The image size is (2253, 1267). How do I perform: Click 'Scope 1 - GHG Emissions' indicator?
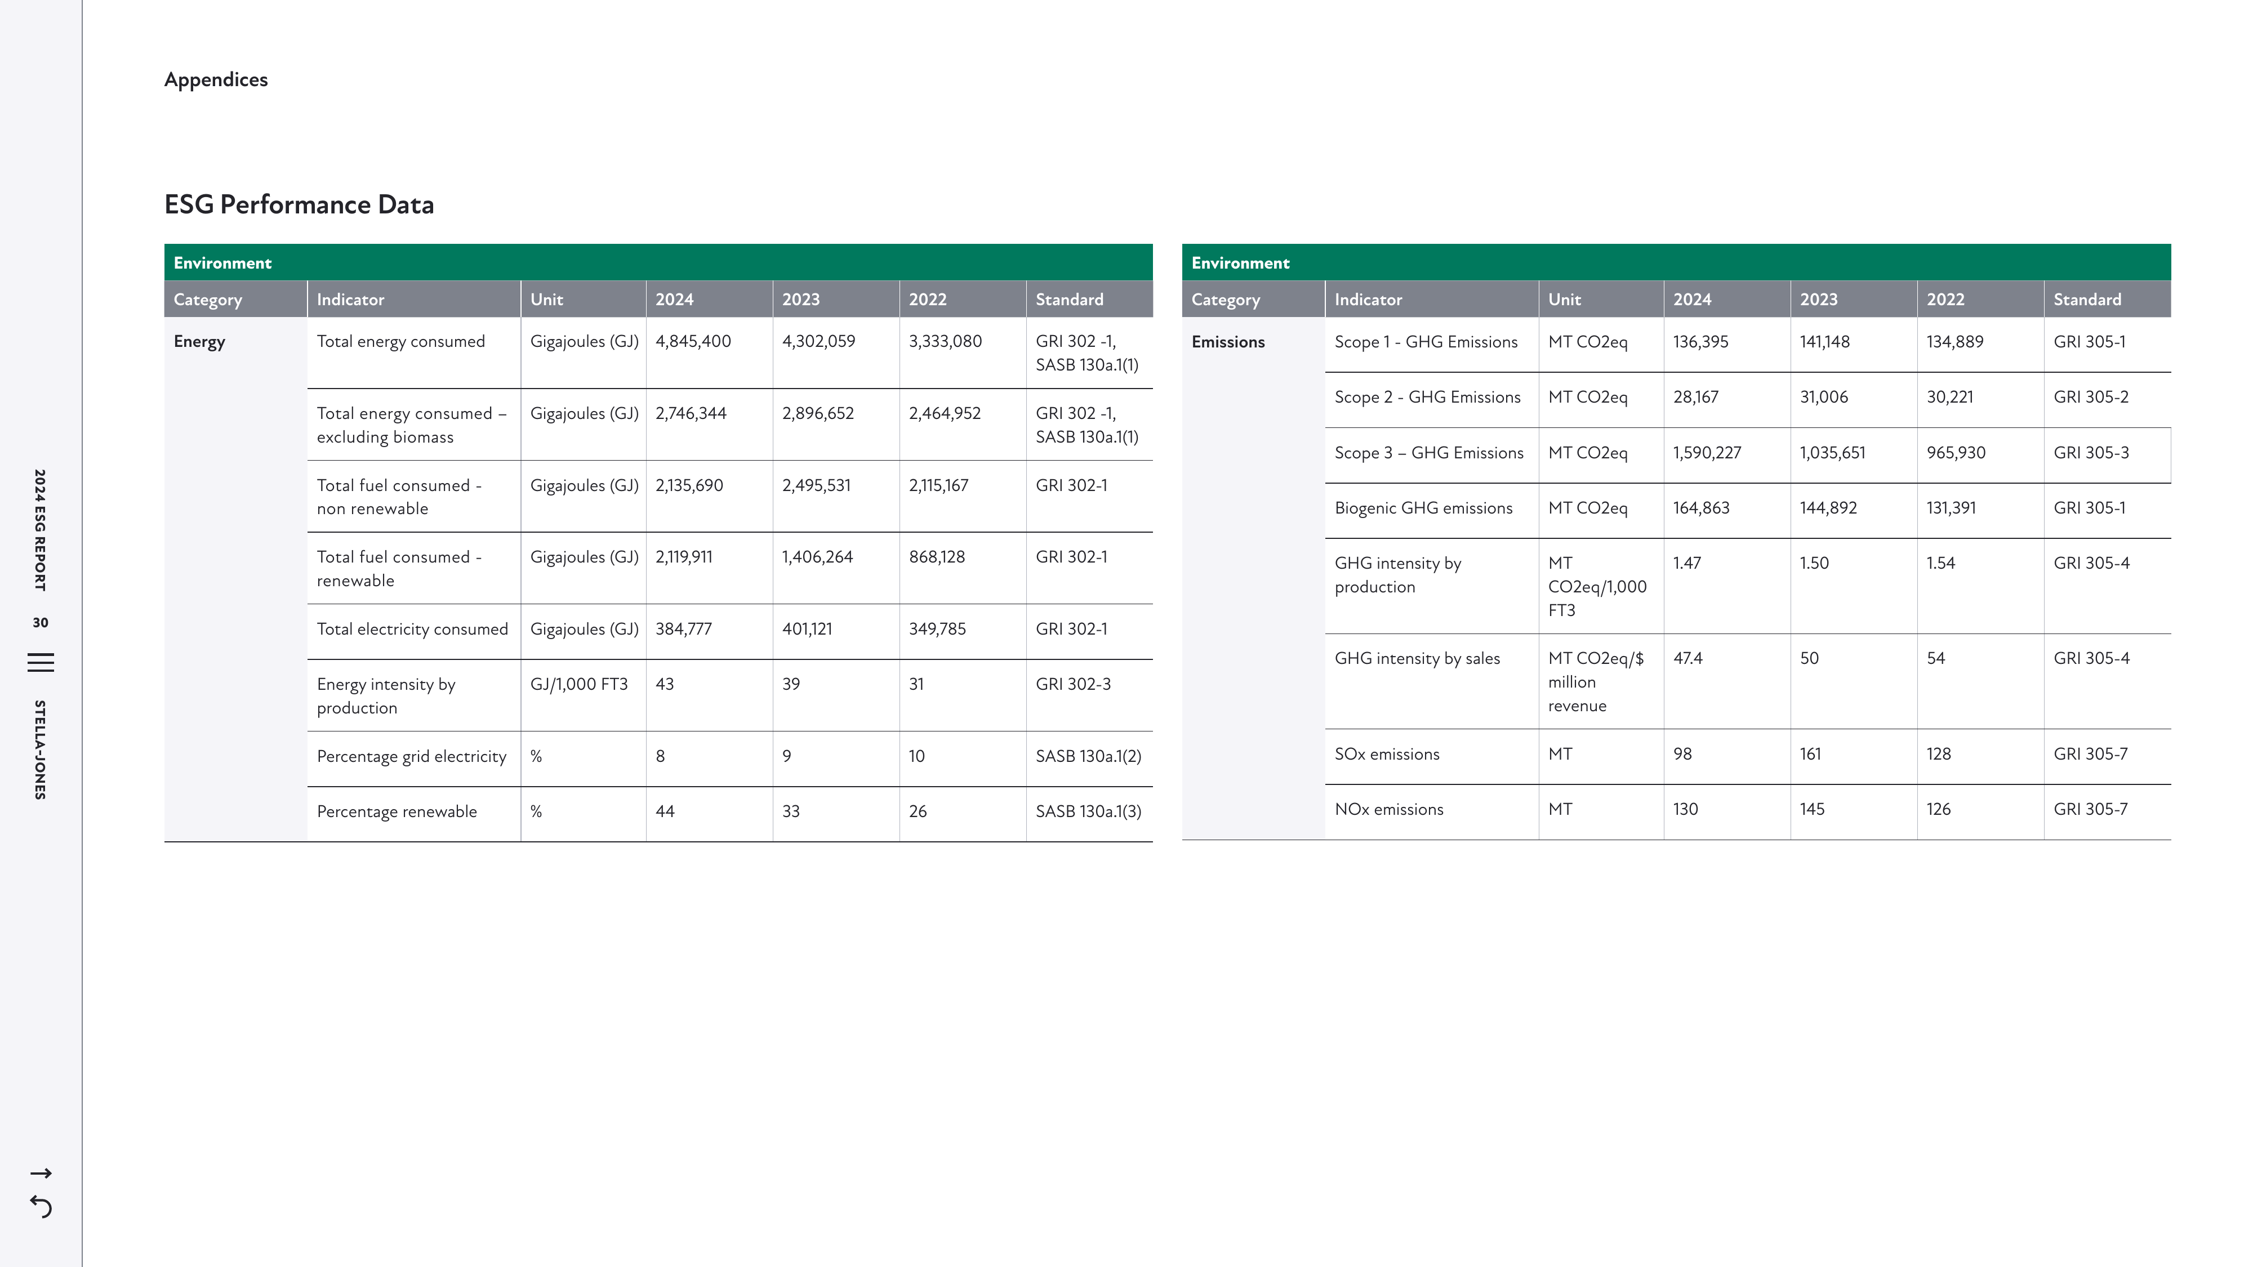1427,342
